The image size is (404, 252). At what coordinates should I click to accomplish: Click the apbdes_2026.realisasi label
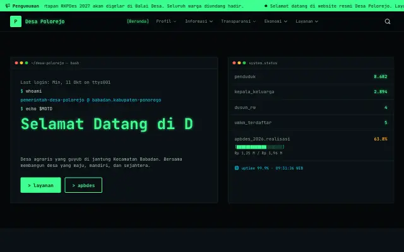262,139
